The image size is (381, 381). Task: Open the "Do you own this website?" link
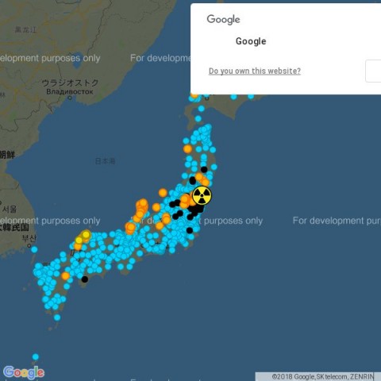(255, 71)
